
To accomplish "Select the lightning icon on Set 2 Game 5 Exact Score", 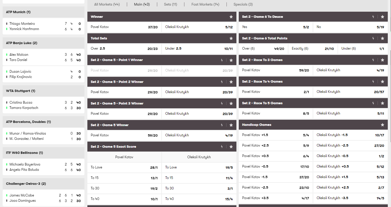I will coord(222,146).
